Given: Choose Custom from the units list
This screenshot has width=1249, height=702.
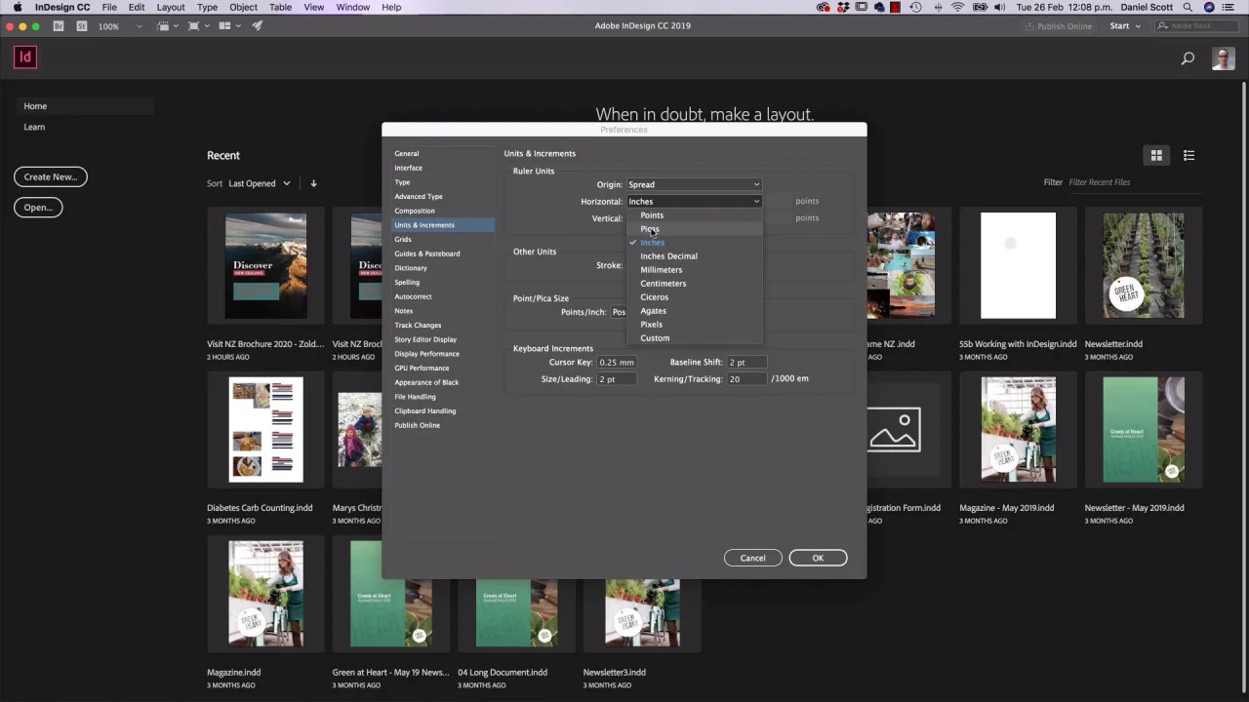Looking at the screenshot, I should click(694, 338).
